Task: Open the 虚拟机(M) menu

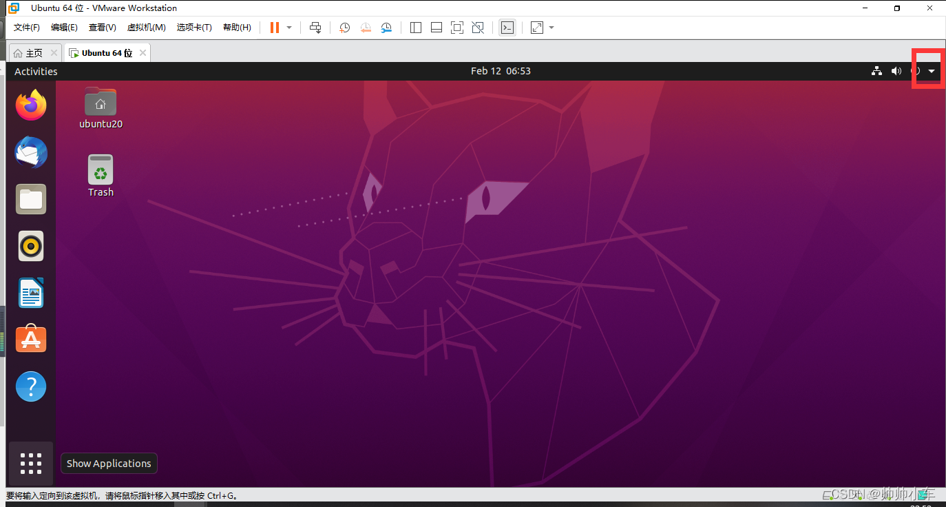Action: [x=146, y=28]
